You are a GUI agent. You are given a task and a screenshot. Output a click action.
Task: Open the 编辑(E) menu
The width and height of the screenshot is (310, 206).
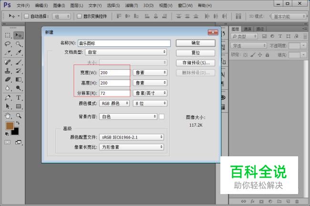41,6
